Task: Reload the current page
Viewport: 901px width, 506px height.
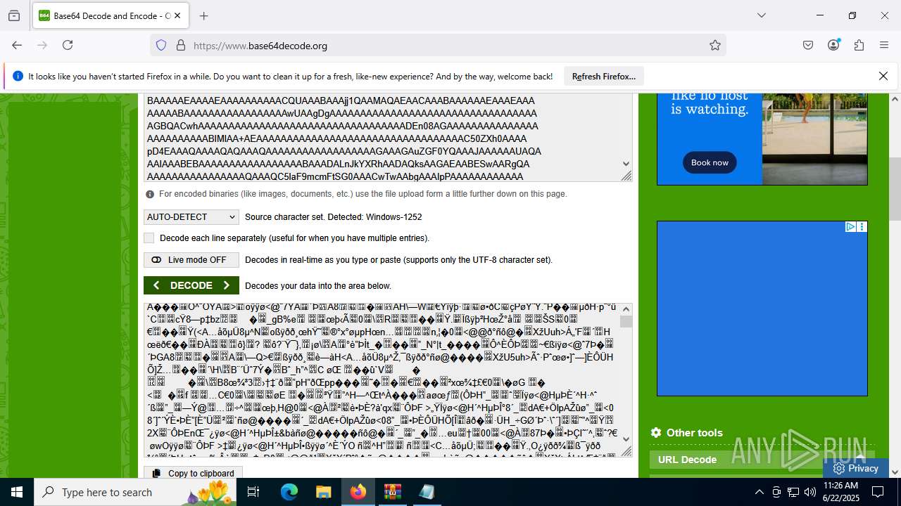Action: coord(68,45)
